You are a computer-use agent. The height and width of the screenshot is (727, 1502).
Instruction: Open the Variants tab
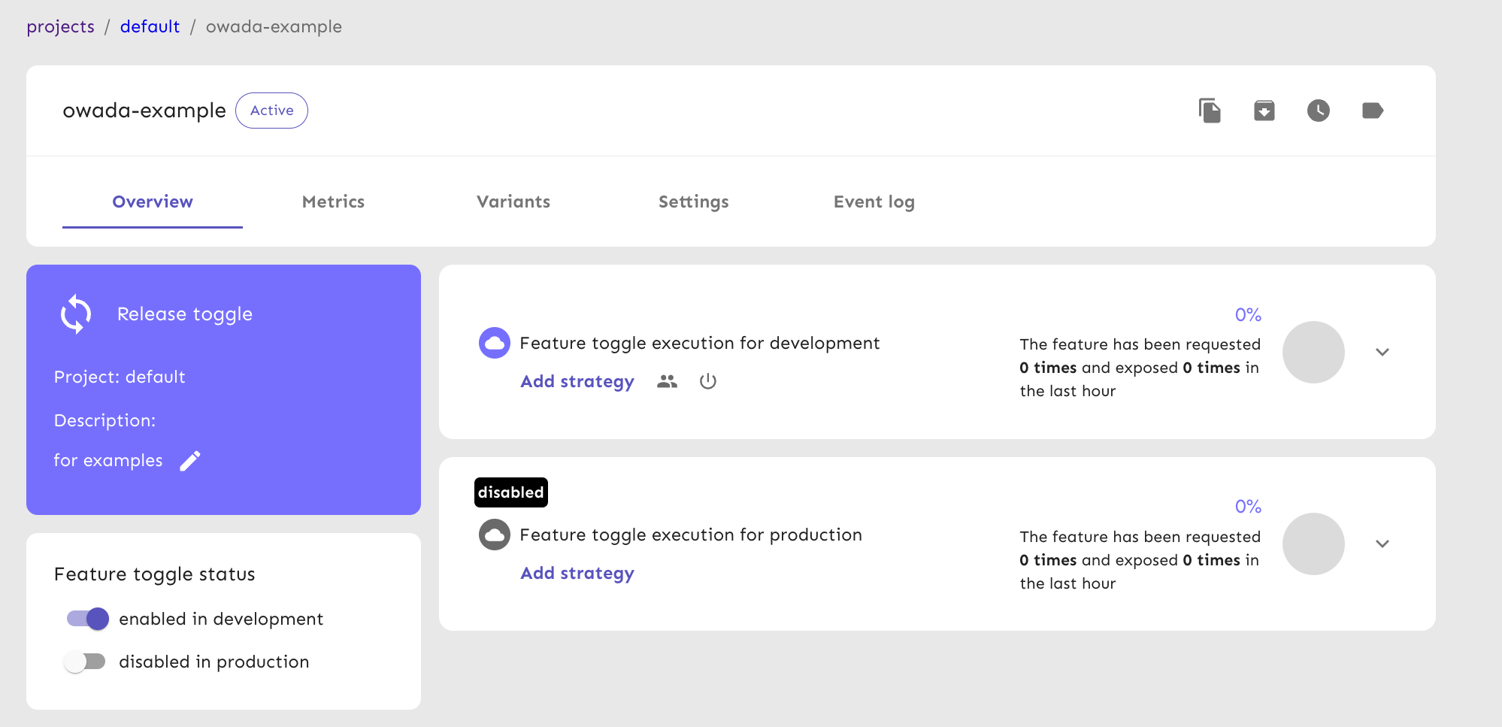coord(513,201)
